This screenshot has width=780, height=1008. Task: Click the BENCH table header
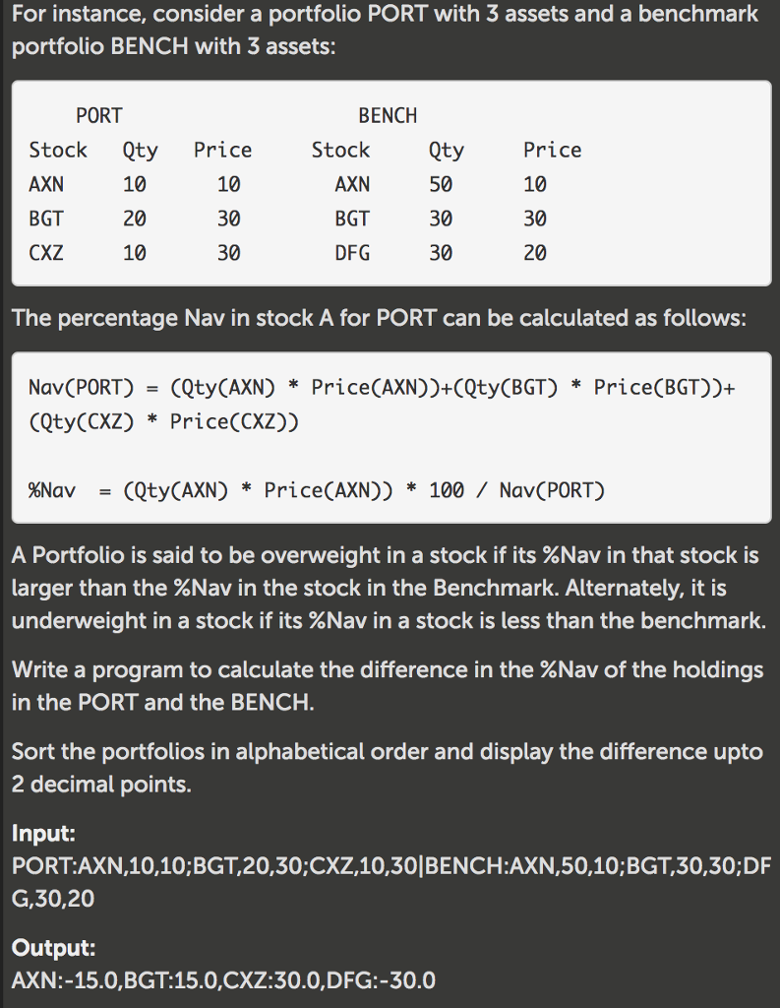[x=388, y=116]
